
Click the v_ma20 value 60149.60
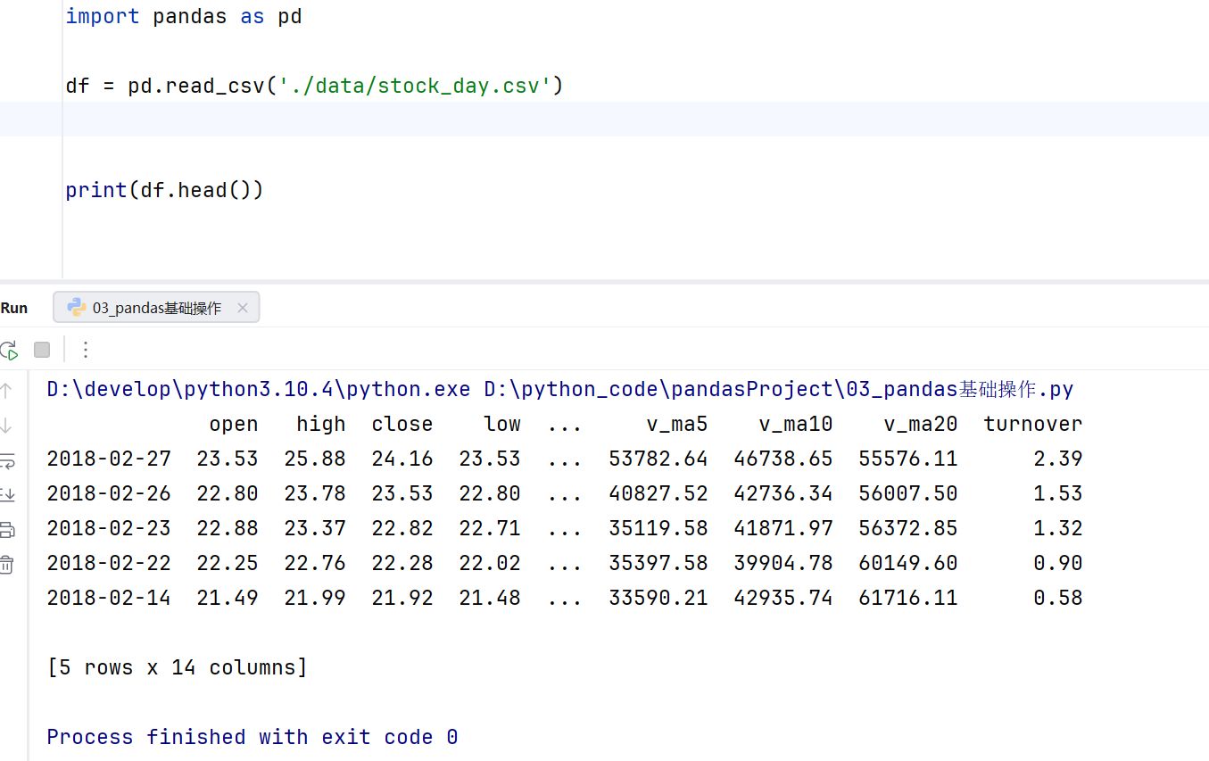click(x=908, y=564)
